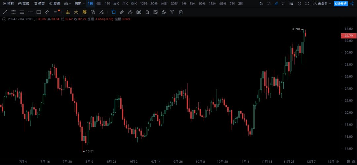Open the 周期 period dropdown
This screenshot has height=165, width=357.
click(79, 4)
